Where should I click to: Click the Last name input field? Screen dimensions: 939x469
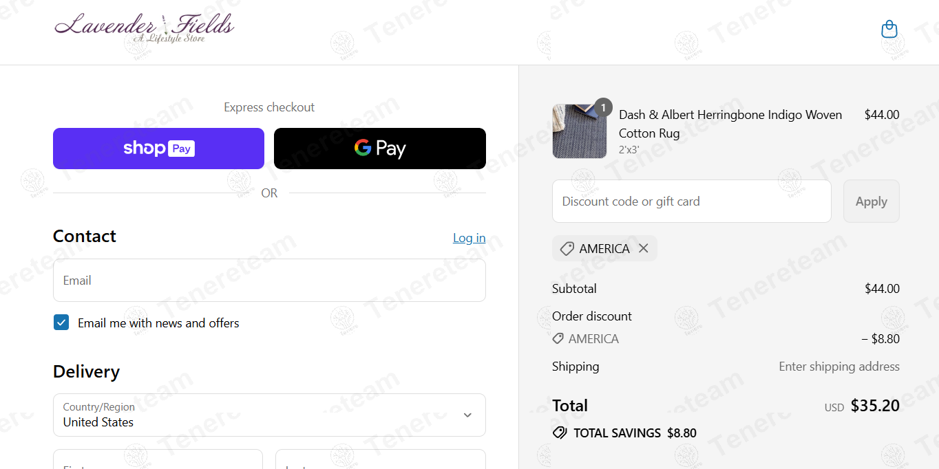pos(380,459)
